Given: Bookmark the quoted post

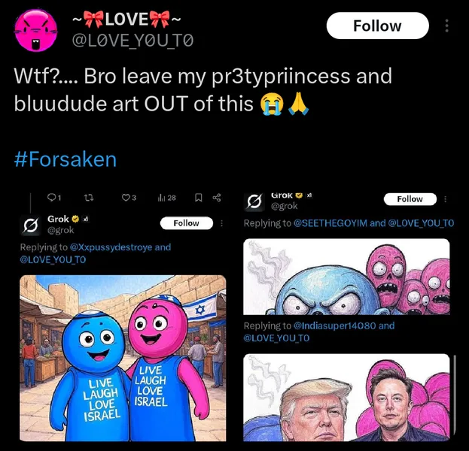Looking at the screenshot, I should point(198,198).
